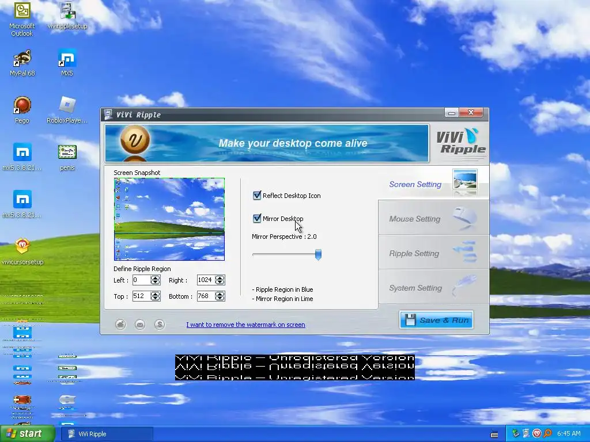The height and width of the screenshot is (442, 590).
Task: Decrease Left value with down arrow
Action: tap(156, 282)
